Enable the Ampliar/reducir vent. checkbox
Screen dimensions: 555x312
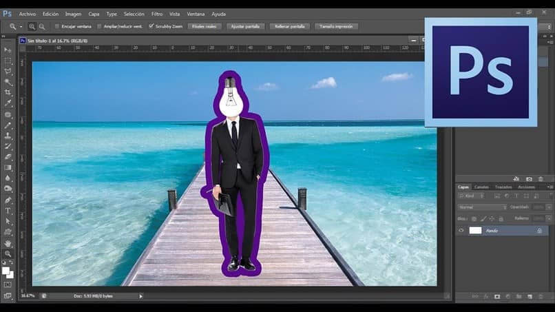(x=99, y=27)
